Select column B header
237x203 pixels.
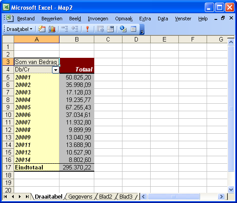[x=77, y=39]
